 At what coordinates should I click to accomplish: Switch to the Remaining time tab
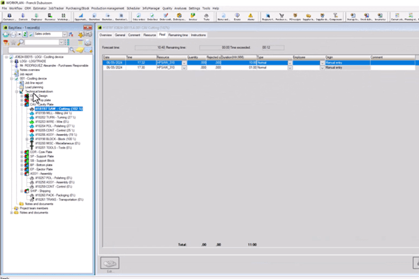pyautogui.click(x=178, y=34)
